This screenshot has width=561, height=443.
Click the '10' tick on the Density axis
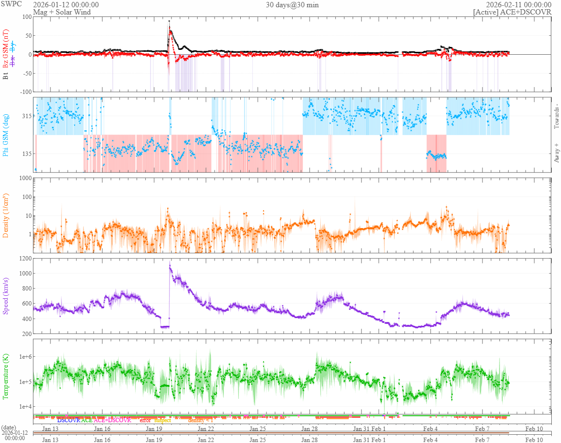pos(29,216)
